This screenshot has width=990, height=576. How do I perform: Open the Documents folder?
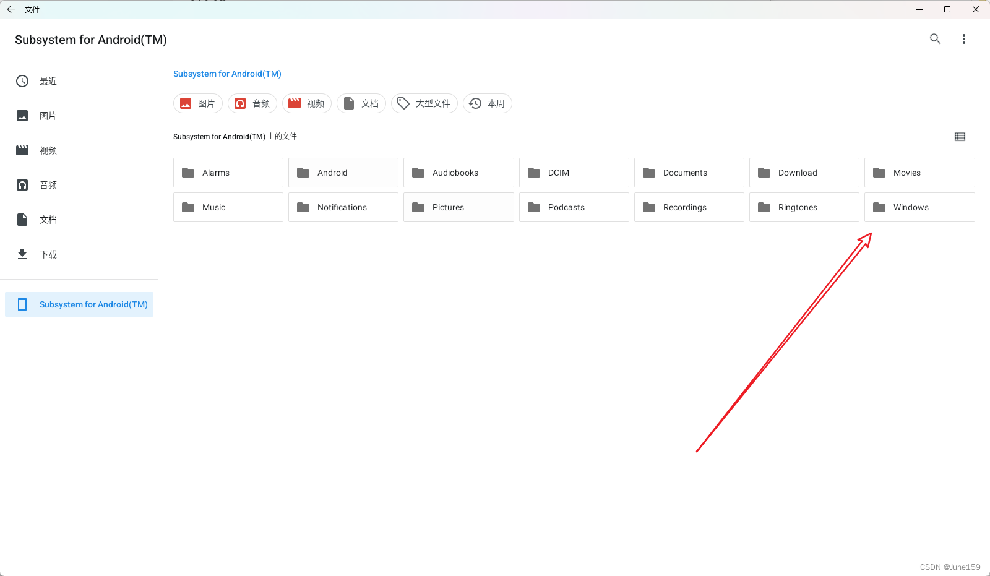(689, 173)
